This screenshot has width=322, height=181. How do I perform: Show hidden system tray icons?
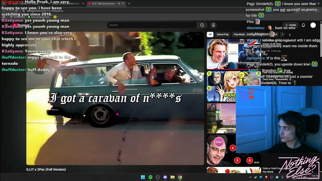click(x=250, y=177)
